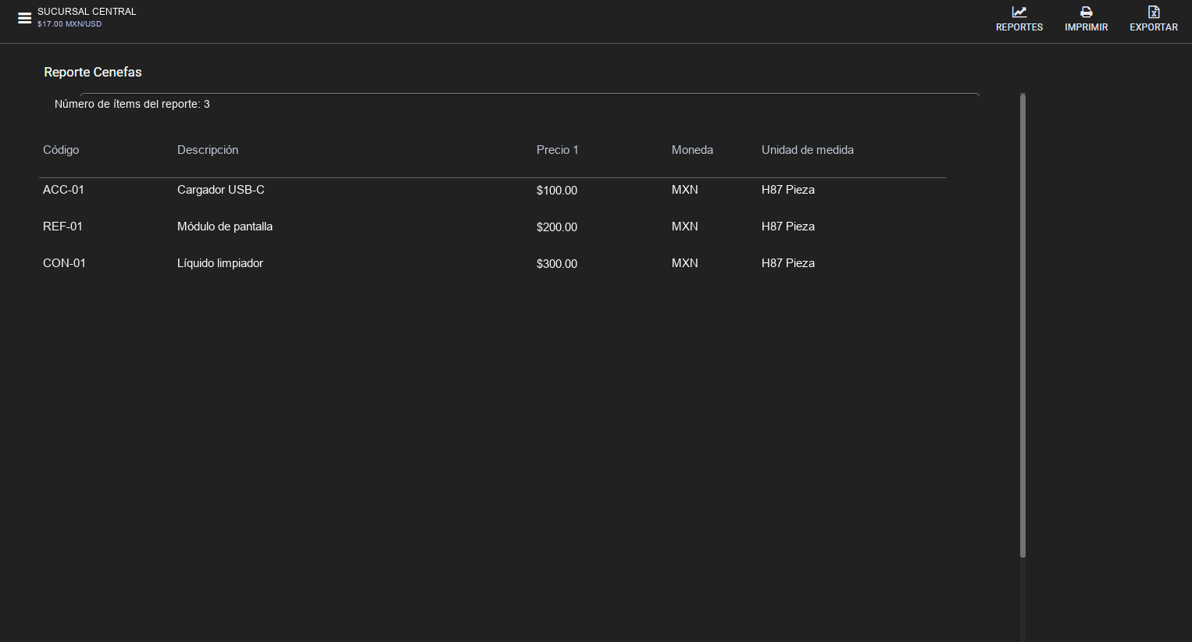Click the $300.00 price cell
Screen dimensions: 1192x642
557,264
